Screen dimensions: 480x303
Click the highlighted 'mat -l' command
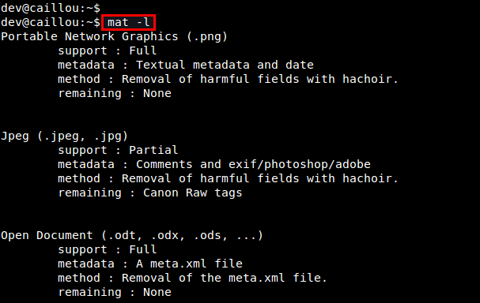(129, 22)
